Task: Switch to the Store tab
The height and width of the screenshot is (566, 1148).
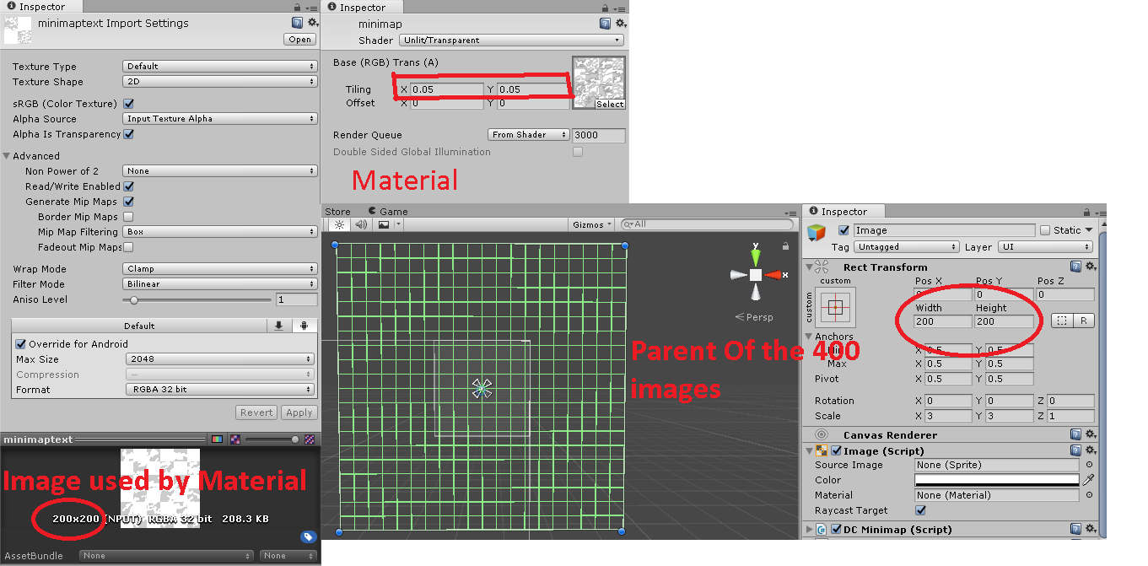Action: 337,211
